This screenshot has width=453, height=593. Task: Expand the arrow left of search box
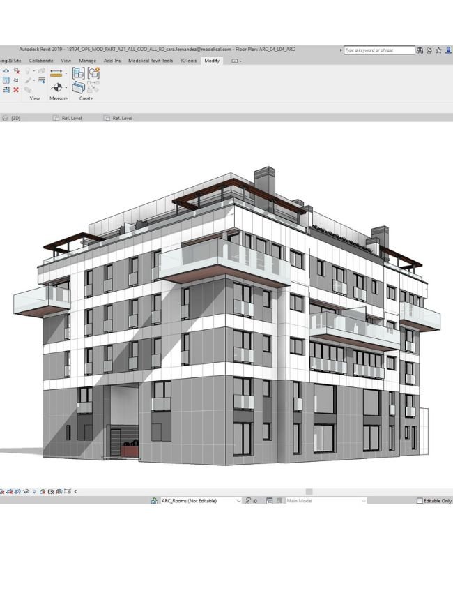click(x=341, y=50)
